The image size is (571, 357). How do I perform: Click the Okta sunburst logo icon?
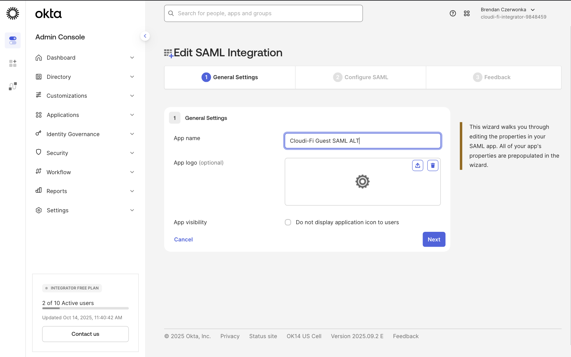[13, 13]
